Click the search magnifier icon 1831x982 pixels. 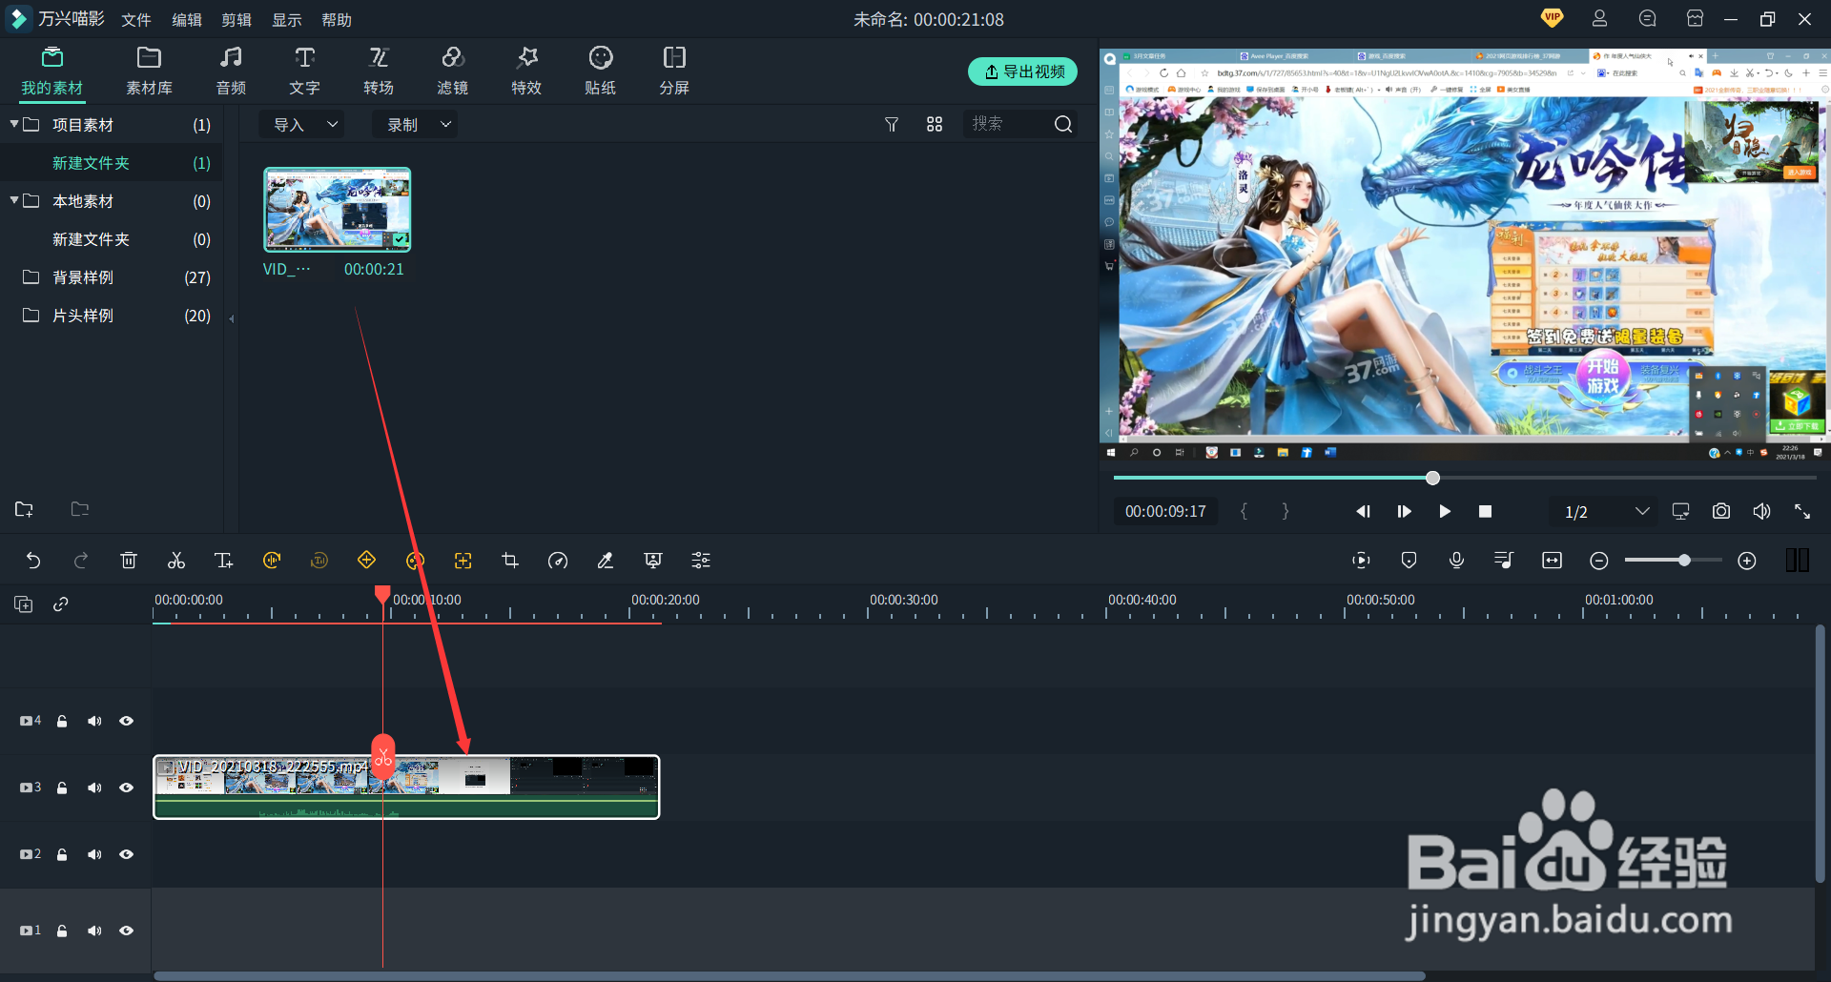coord(1063,124)
